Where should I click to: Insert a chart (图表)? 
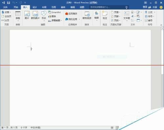[52, 16]
